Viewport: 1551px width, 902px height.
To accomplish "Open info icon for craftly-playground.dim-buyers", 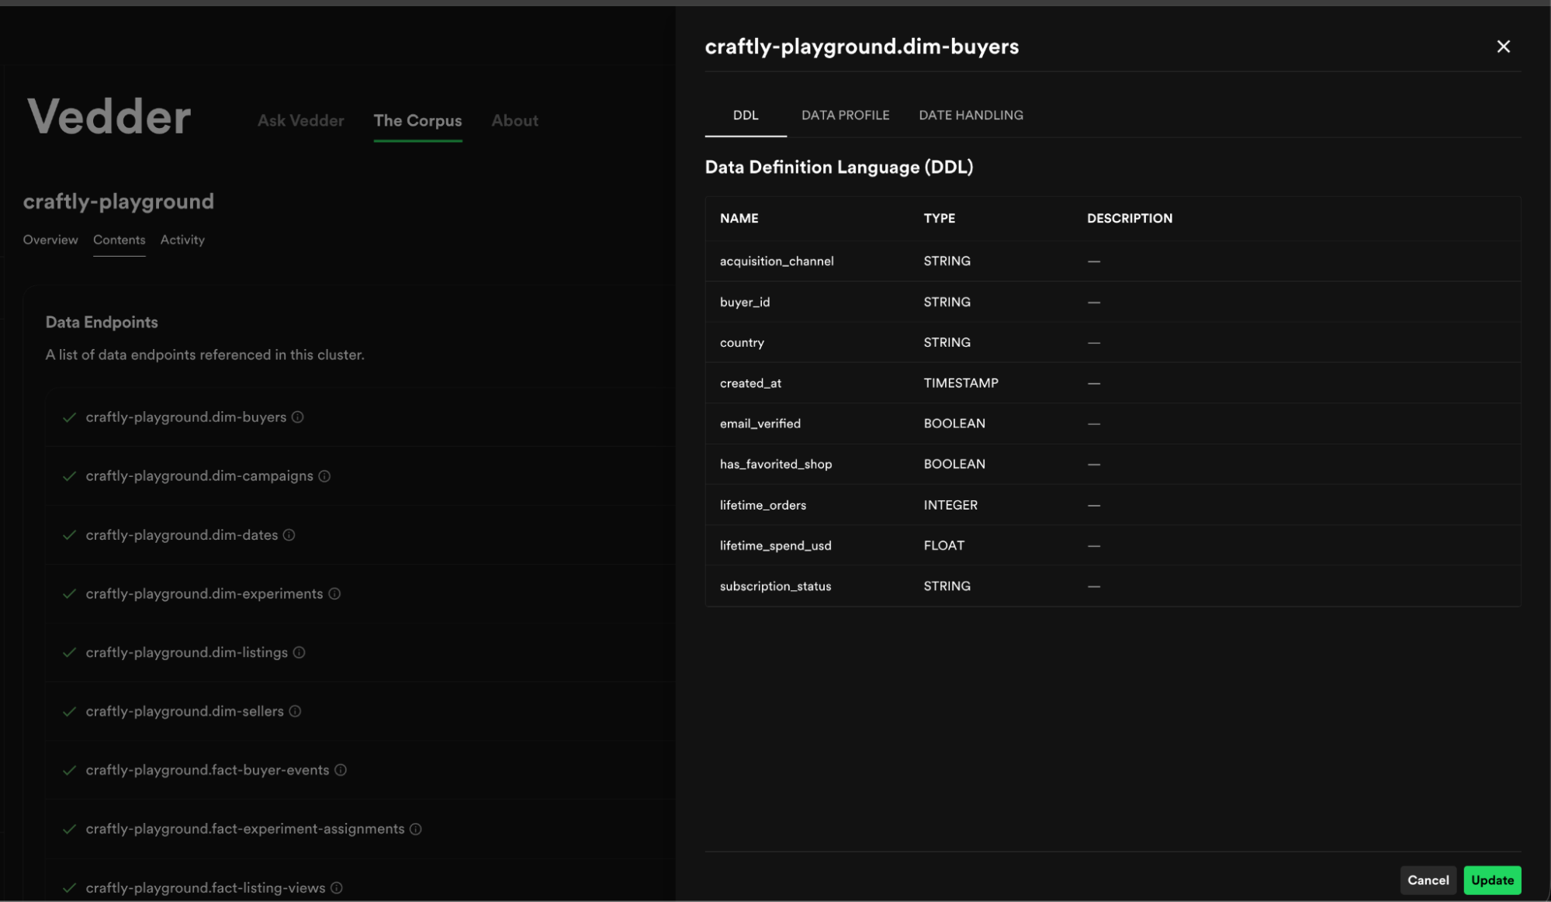I will pos(297,417).
